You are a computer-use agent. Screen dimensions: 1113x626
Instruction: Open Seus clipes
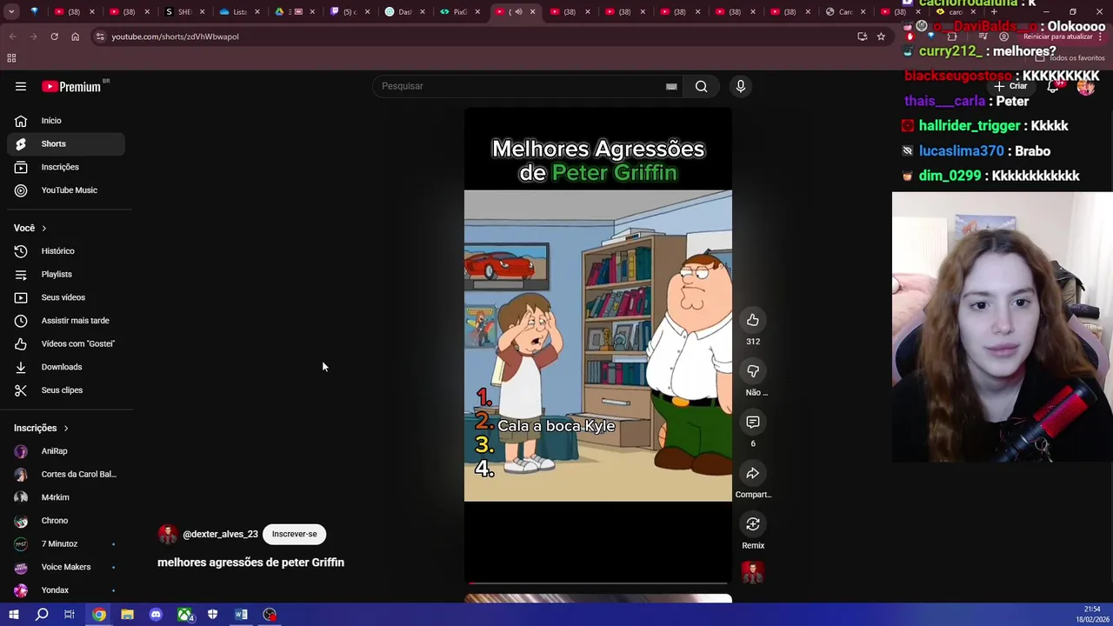tap(66, 390)
